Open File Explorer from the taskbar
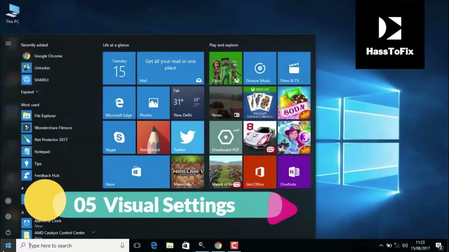This screenshot has width=449, height=252. point(170,245)
